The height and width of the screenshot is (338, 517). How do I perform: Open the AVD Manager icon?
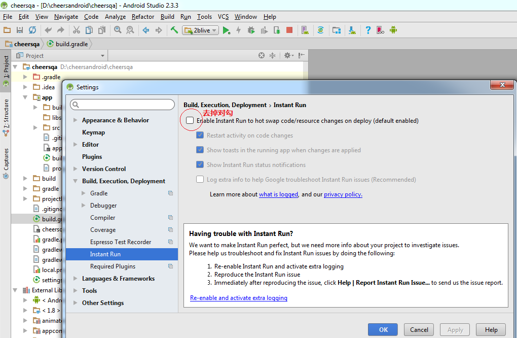(x=305, y=30)
